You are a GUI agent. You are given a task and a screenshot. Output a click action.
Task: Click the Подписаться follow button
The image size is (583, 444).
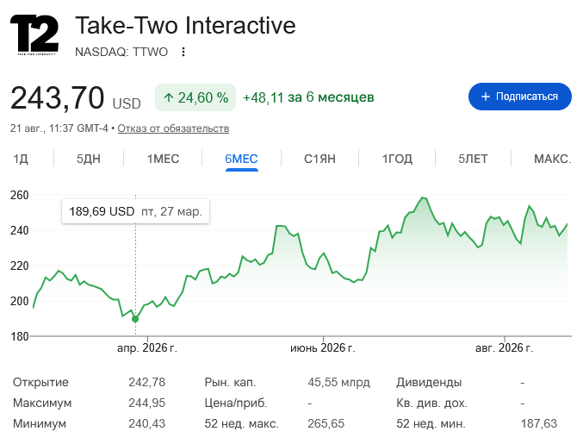point(520,97)
